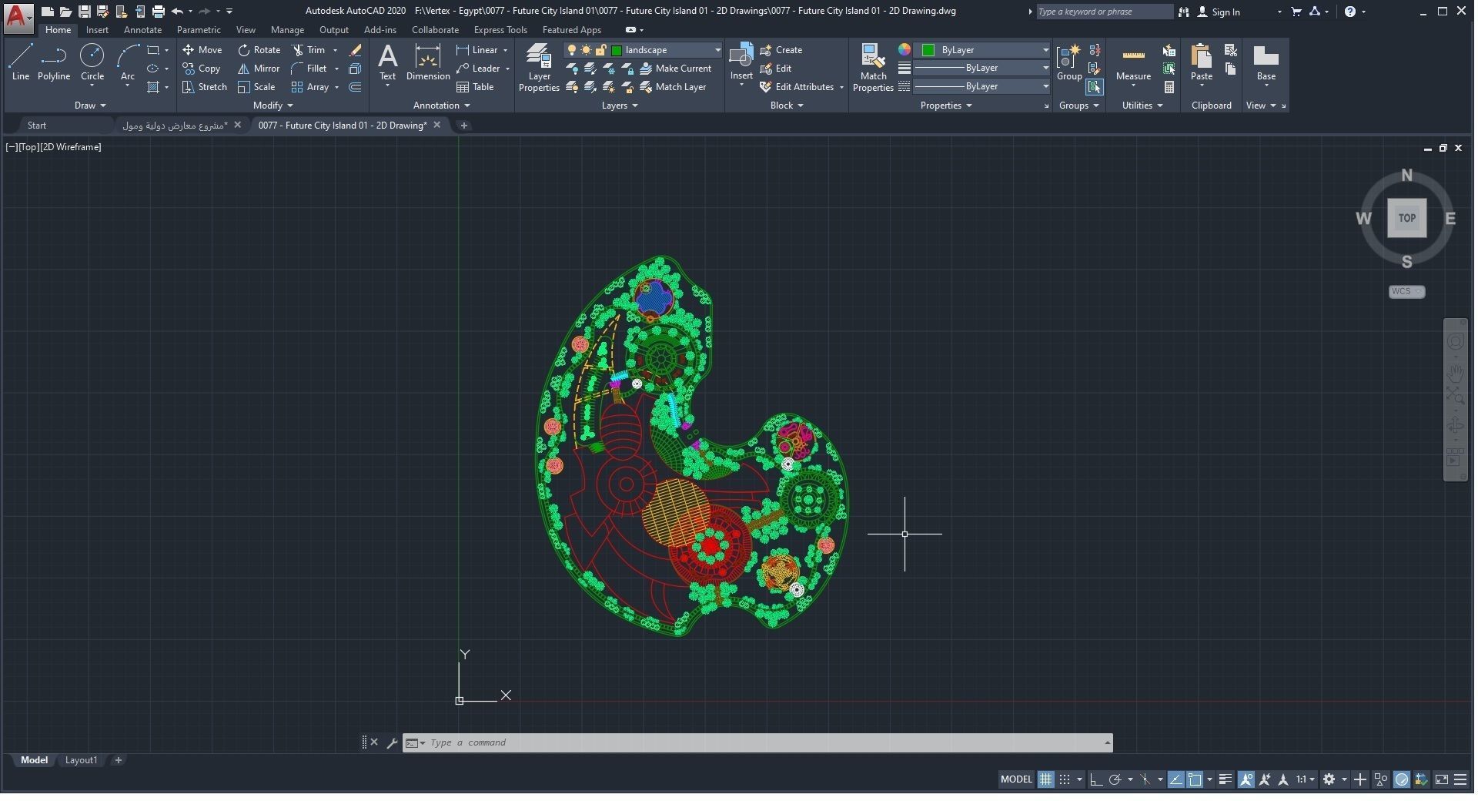Open the Quick Calculator icon

[1169, 87]
